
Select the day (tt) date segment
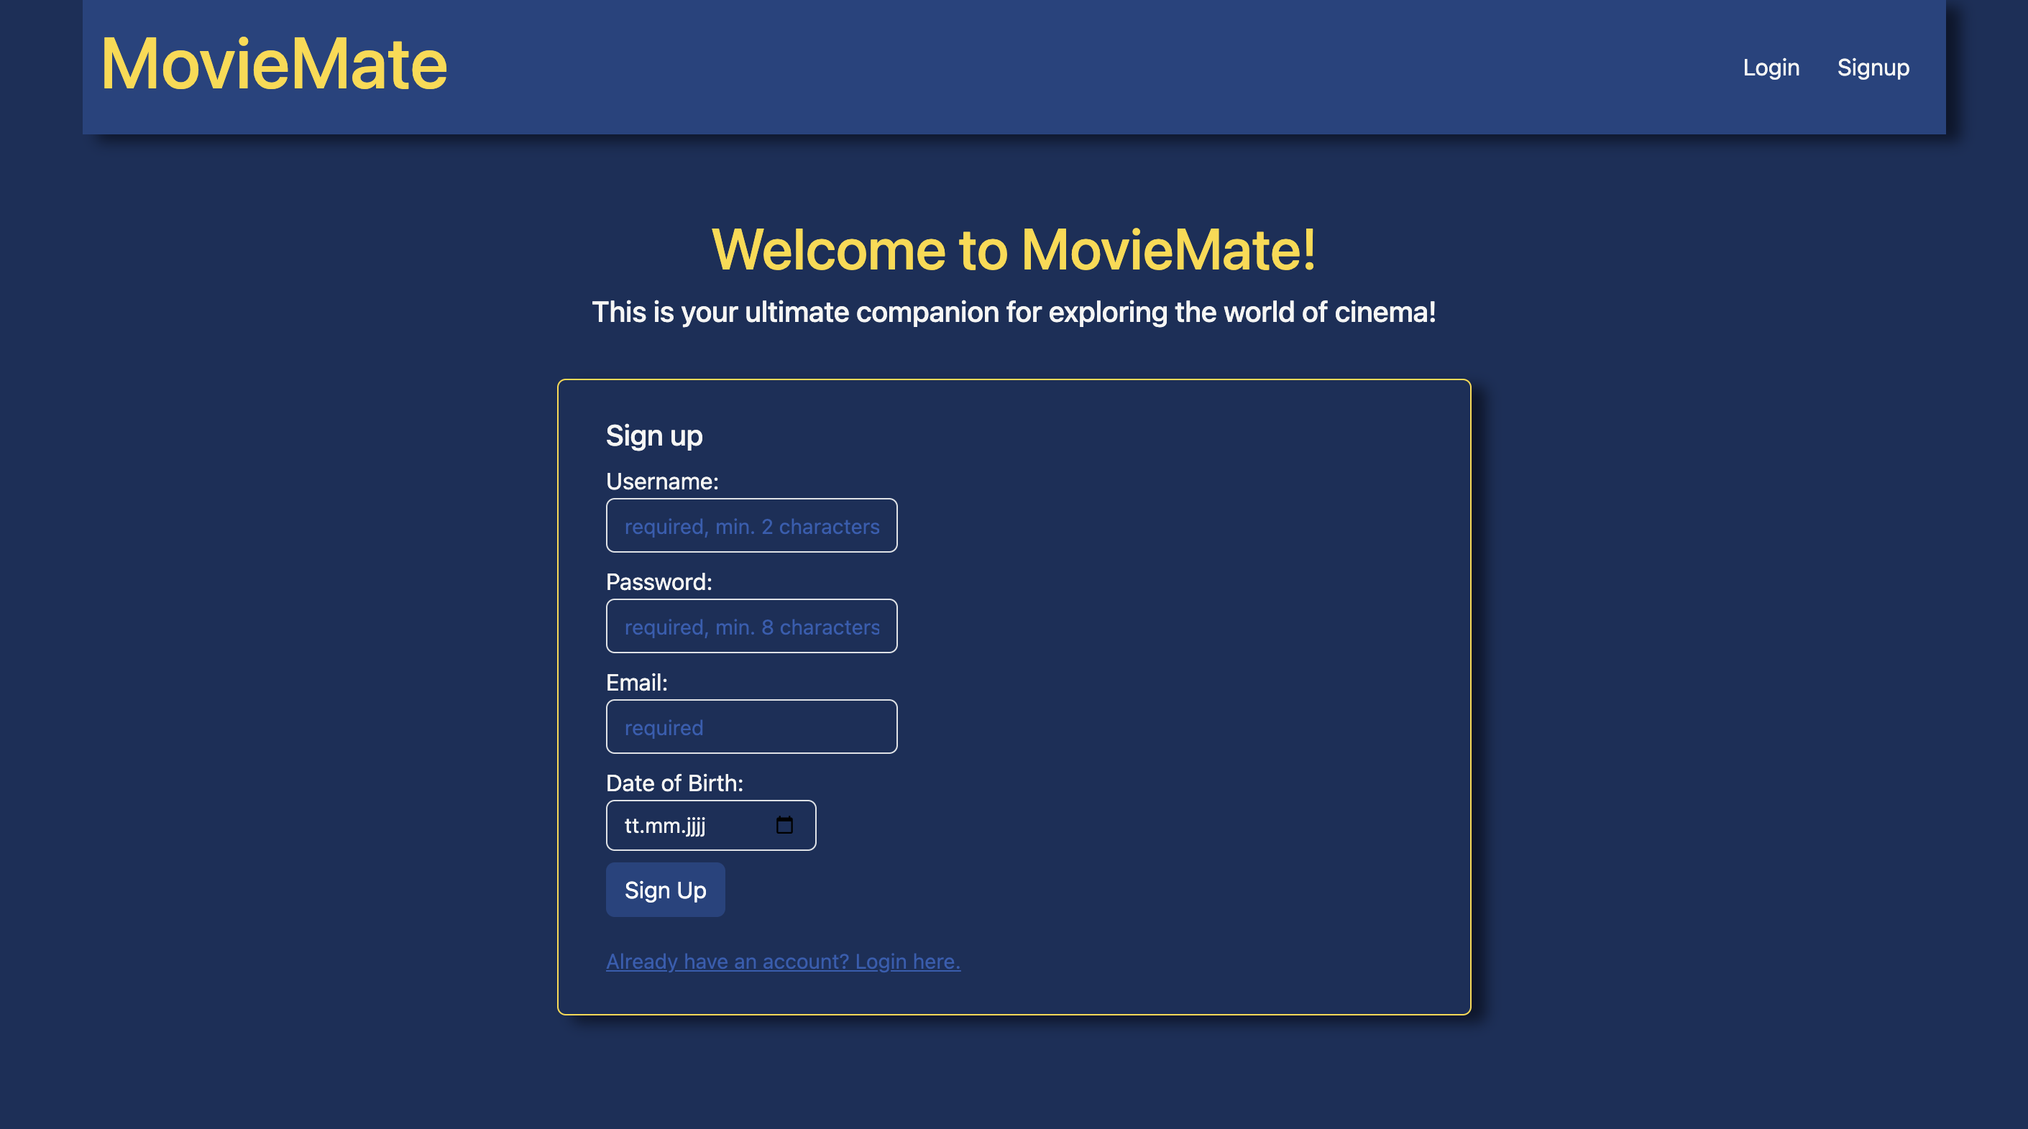[631, 825]
